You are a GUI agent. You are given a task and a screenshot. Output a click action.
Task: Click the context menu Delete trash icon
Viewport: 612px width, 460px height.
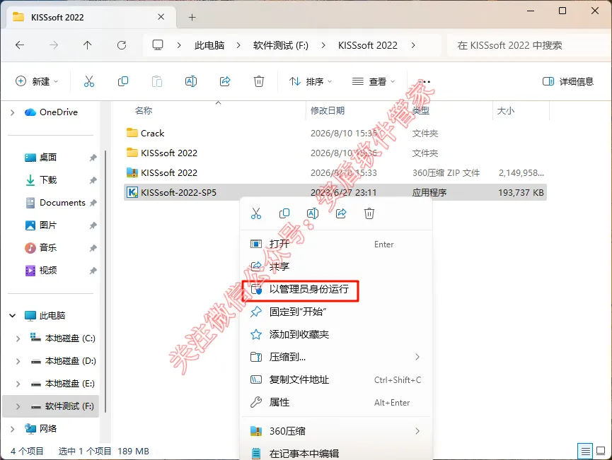(369, 213)
